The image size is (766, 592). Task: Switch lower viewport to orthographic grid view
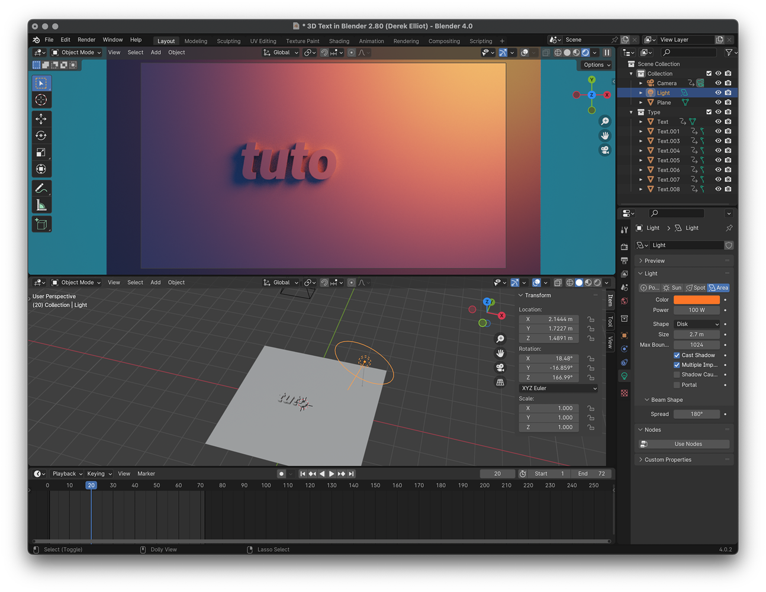(x=500, y=382)
